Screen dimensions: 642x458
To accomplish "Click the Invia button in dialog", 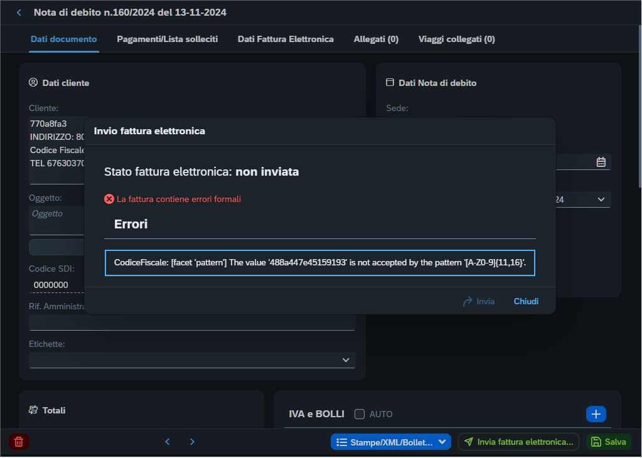I will (x=479, y=302).
